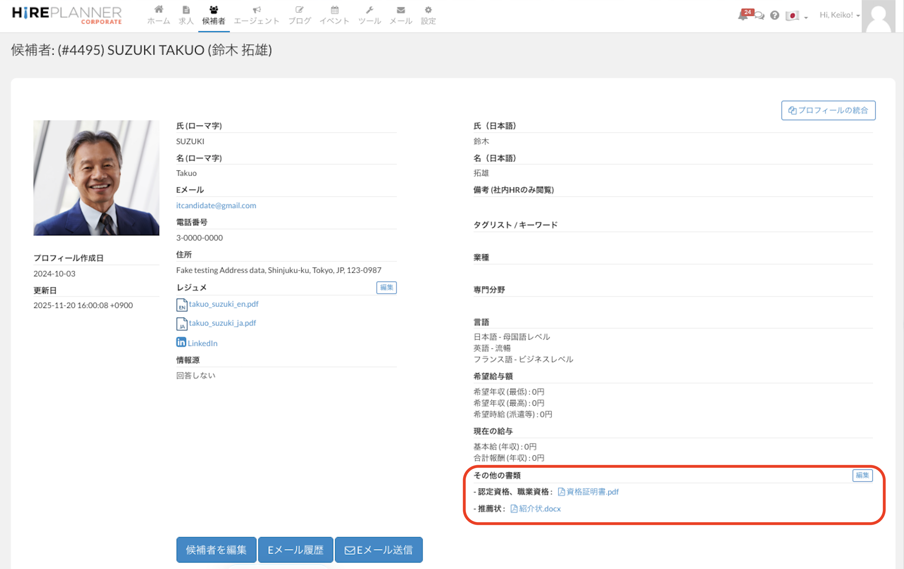Click the HirePlanner Corporate logo
Screen dimensions: 904x569
[67, 15]
